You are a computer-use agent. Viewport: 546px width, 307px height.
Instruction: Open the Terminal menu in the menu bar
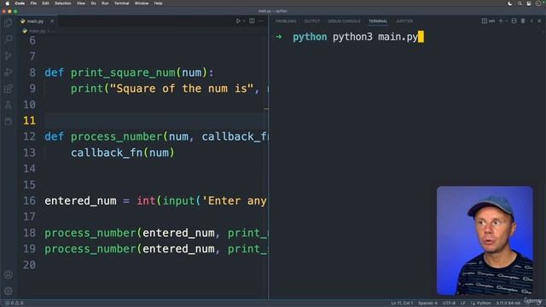pyautogui.click(x=121, y=3)
